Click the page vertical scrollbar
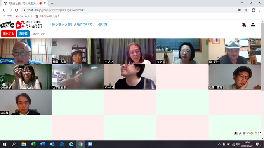The image size is (264, 148). point(262,57)
